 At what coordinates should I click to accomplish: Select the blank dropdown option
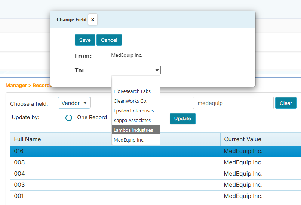136,81
